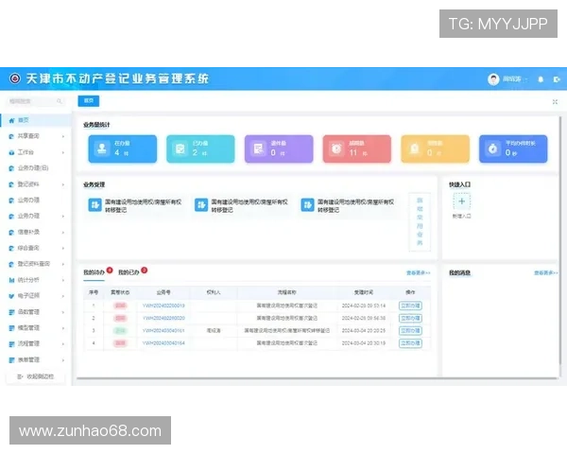This screenshot has width=567, height=454.
Task: Click the 收起侧边栏 collapse sidebar icon
Action: (20, 376)
